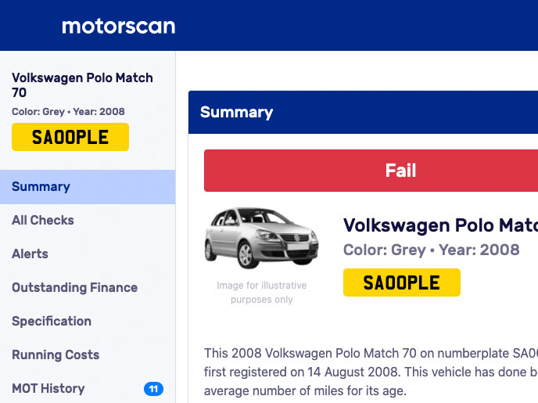Click the silver Volkswagen Polo car image
The image size is (538, 403).
262,238
